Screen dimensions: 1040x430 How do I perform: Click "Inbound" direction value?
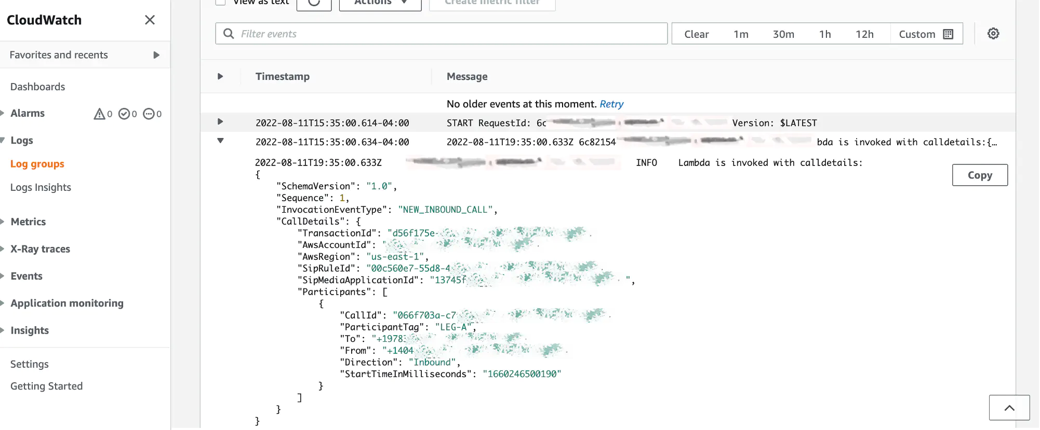[x=432, y=362]
